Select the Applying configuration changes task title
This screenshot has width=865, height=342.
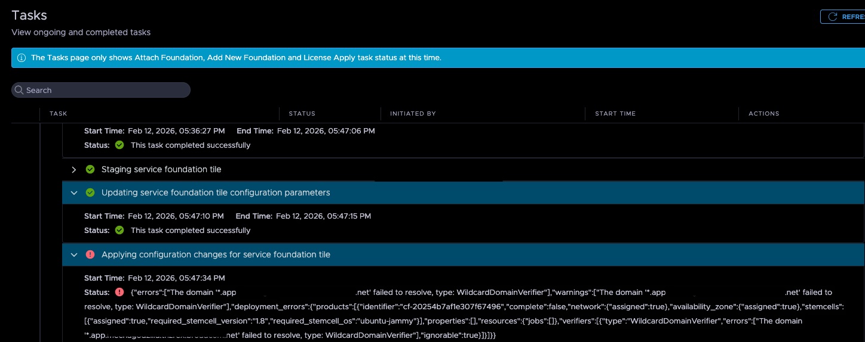(216, 254)
